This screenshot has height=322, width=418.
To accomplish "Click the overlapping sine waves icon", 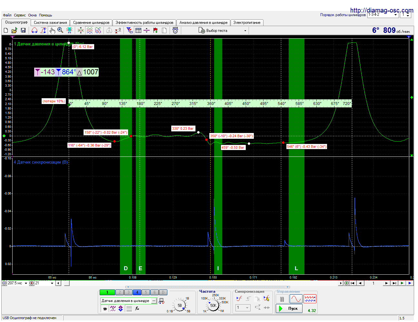I will [98, 30].
